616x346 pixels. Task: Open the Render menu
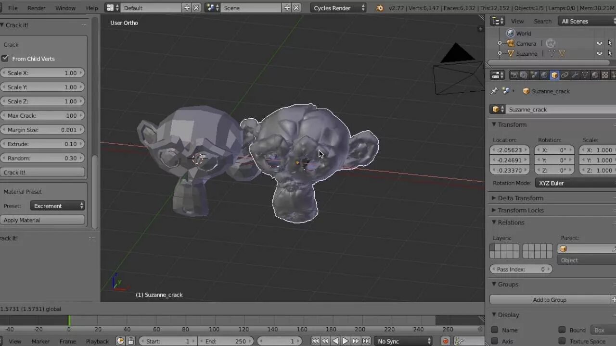37,8
